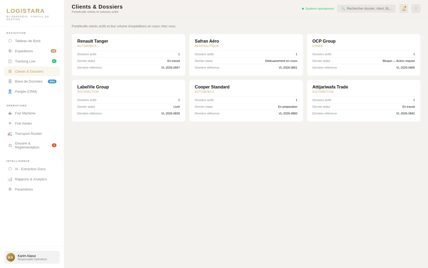Open the Safran Aéro client card
This screenshot has height=268, width=428.
(246, 55)
